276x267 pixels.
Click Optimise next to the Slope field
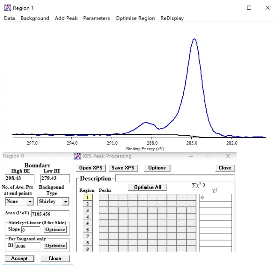coord(55,229)
